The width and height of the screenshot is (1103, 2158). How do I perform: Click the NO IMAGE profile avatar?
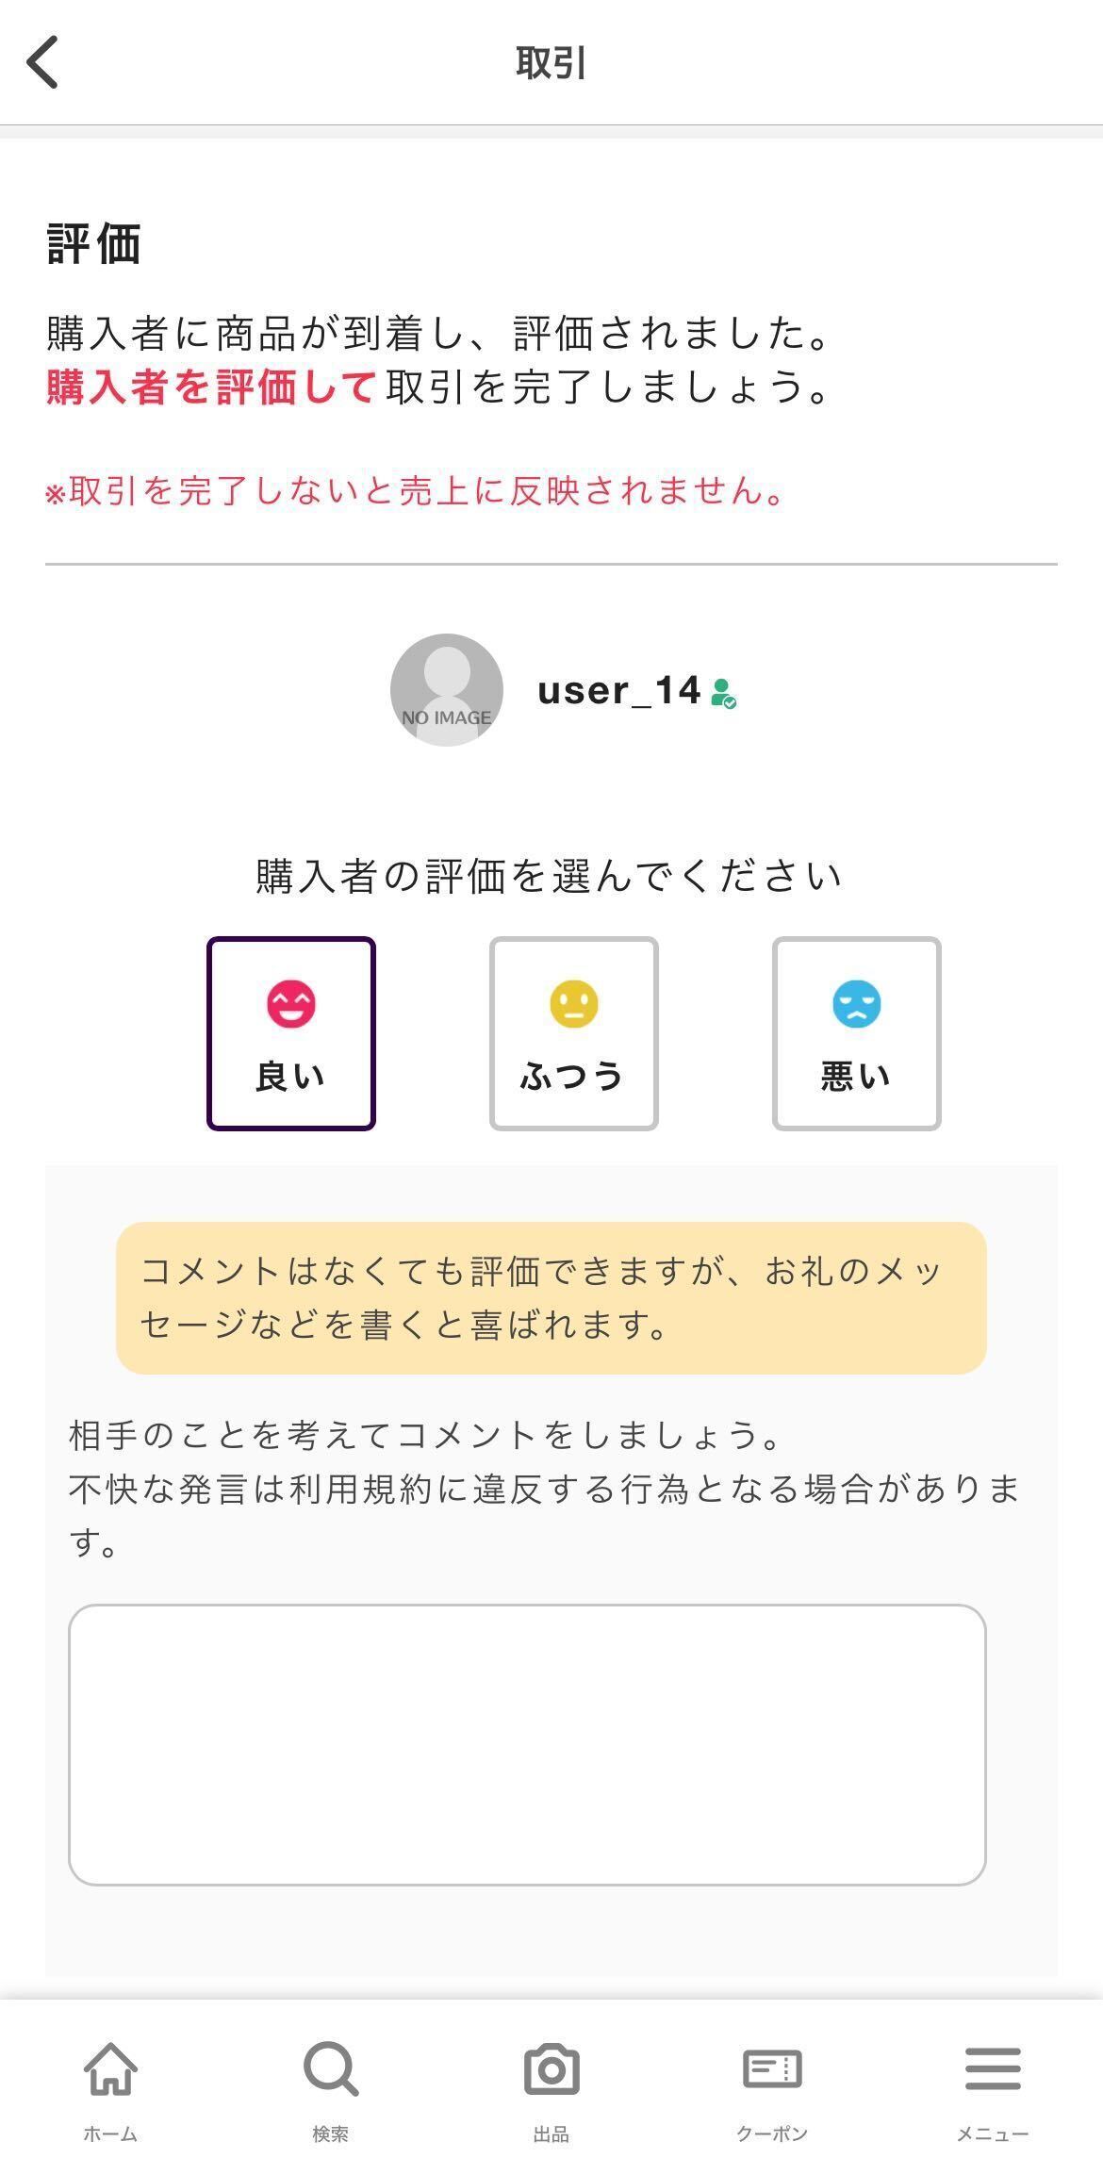click(447, 690)
